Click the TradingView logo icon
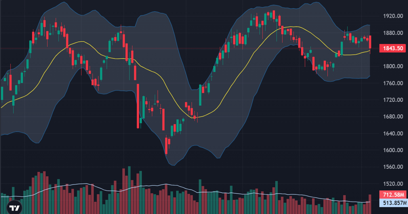Screen dimensions: 408x214 tap(15, 208)
